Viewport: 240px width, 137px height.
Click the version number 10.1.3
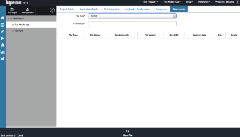pyautogui.click(x=26, y=3)
